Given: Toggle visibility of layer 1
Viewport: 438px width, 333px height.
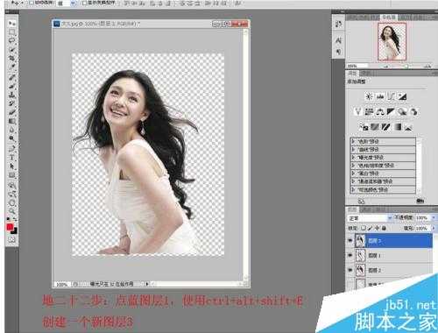Looking at the screenshot, I should 350,255.
